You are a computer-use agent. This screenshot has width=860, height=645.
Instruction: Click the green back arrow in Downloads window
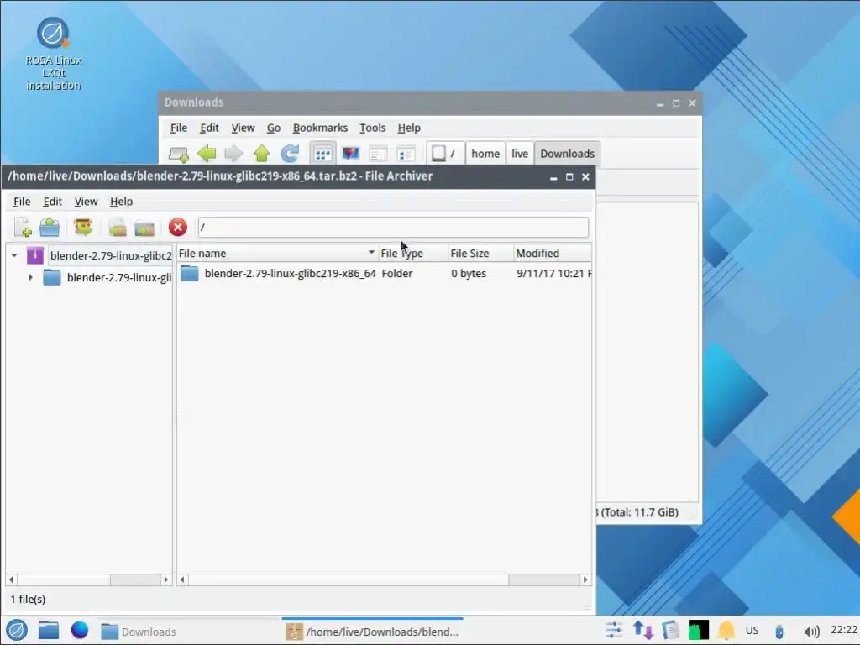[207, 154]
